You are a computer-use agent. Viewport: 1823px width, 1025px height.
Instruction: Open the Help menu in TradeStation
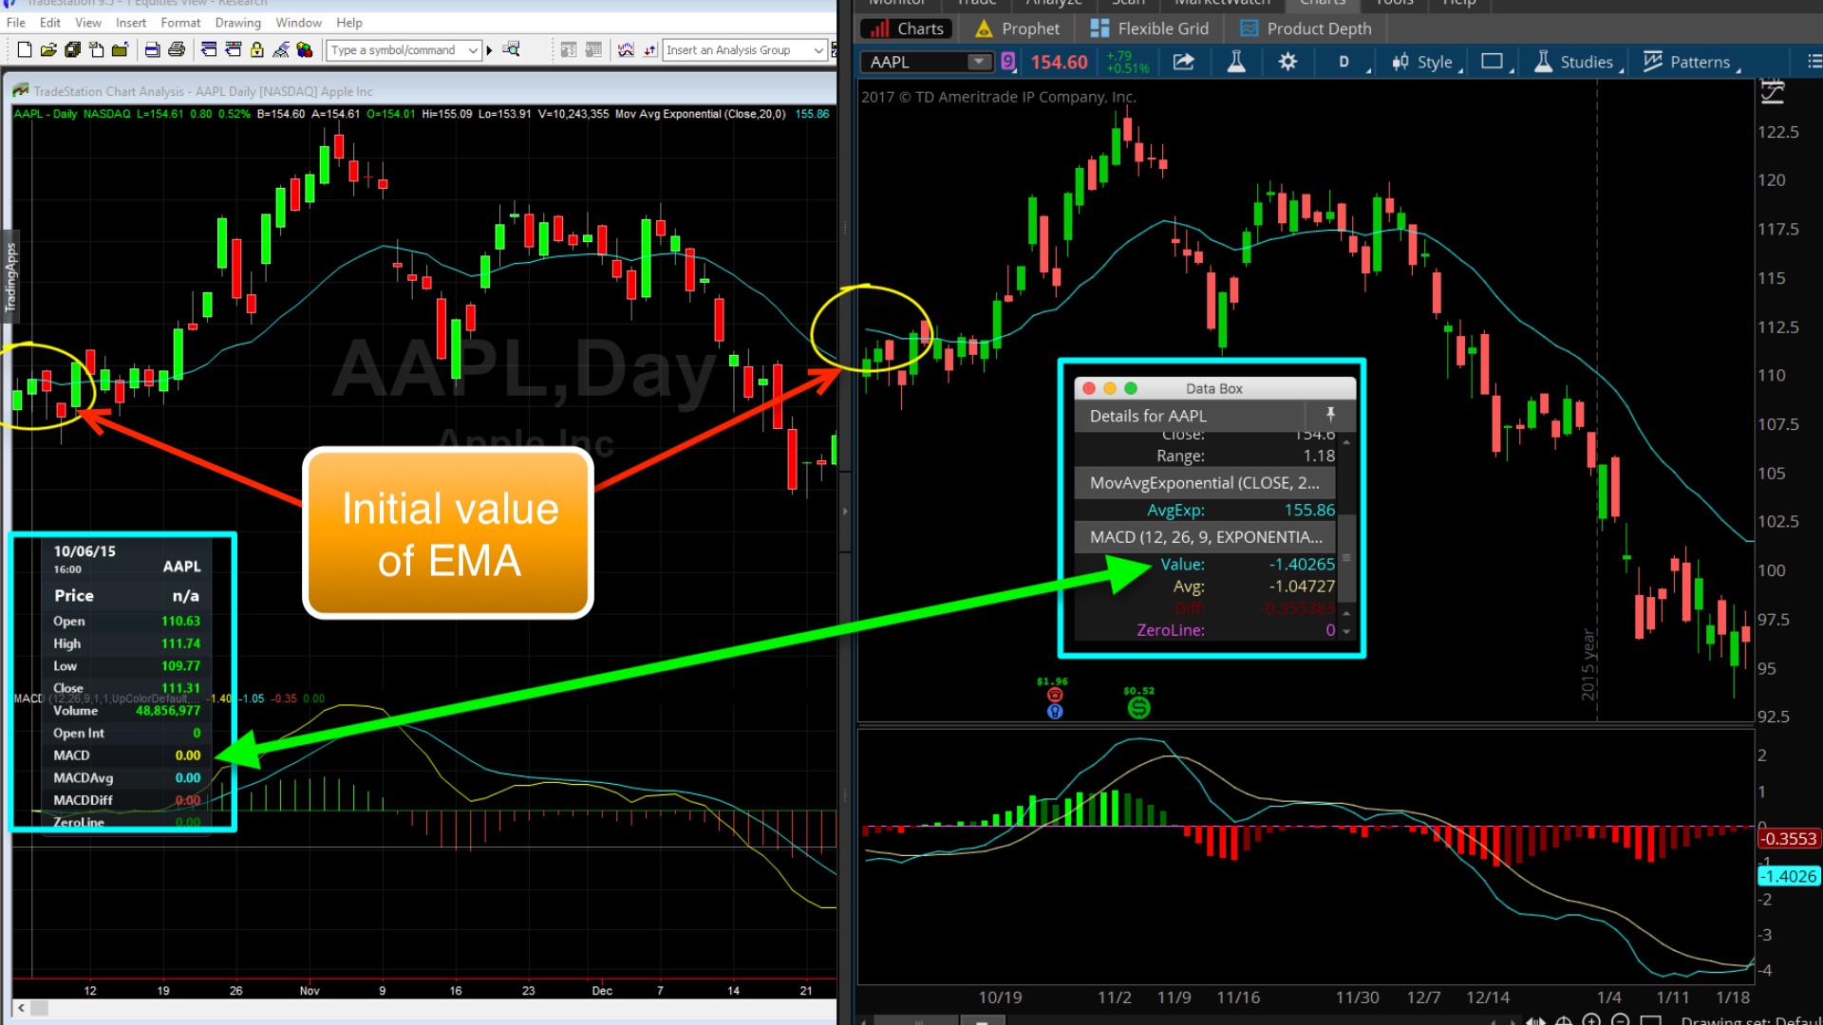[x=349, y=22]
